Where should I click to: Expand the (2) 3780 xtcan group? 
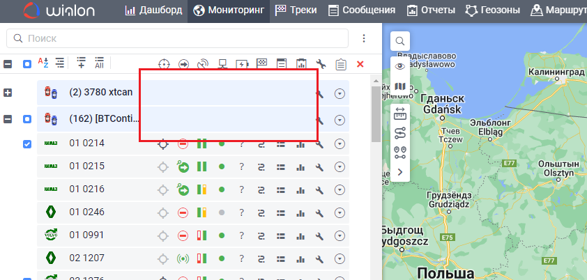pos(8,93)
